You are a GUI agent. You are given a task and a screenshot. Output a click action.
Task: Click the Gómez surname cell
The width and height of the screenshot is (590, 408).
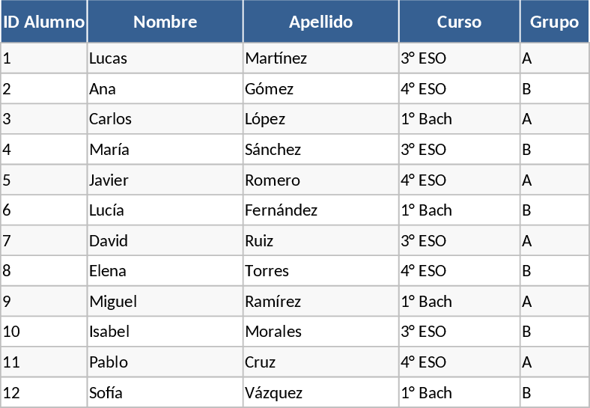269,89
